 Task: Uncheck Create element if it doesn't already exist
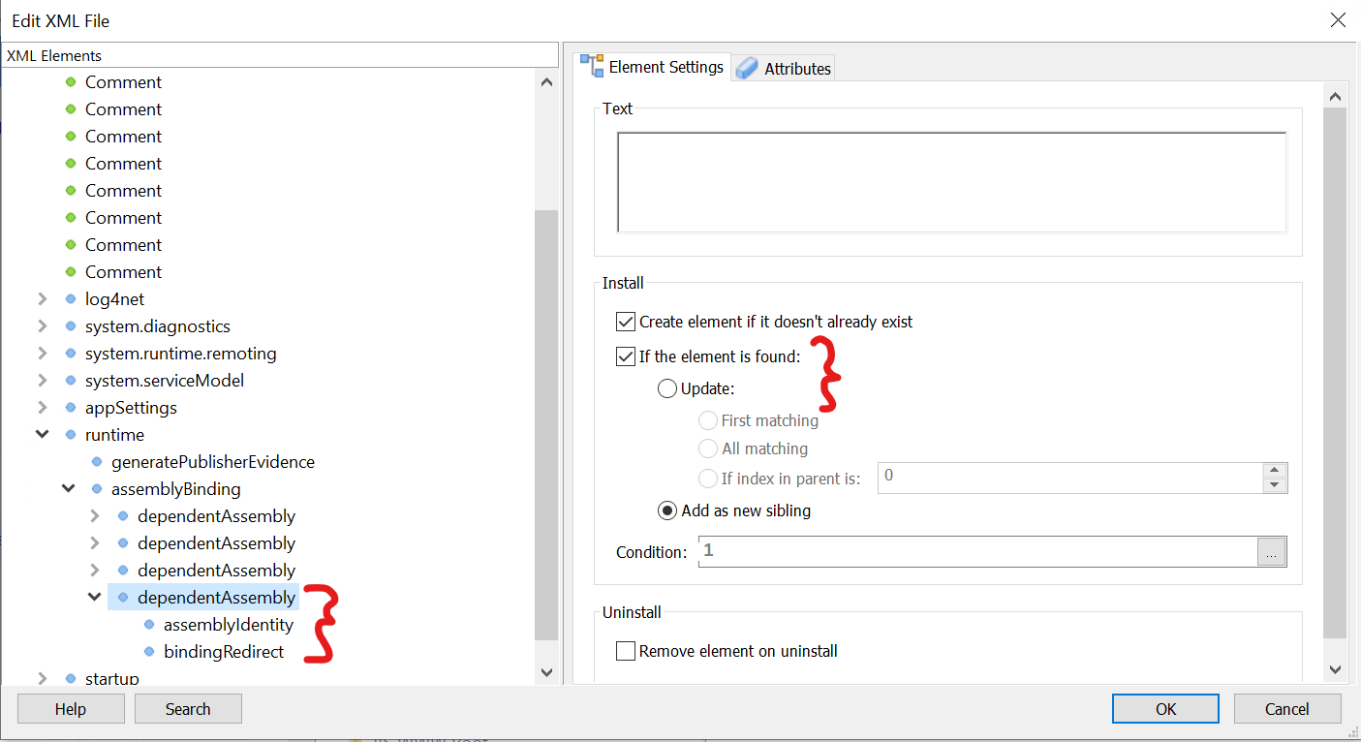626,322
